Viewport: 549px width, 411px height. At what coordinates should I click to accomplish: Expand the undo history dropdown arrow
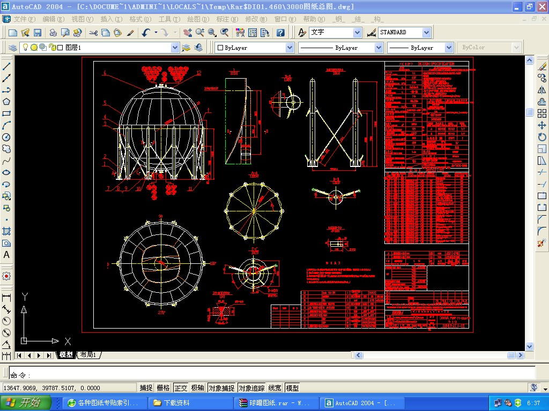click(x=156, y=33)
